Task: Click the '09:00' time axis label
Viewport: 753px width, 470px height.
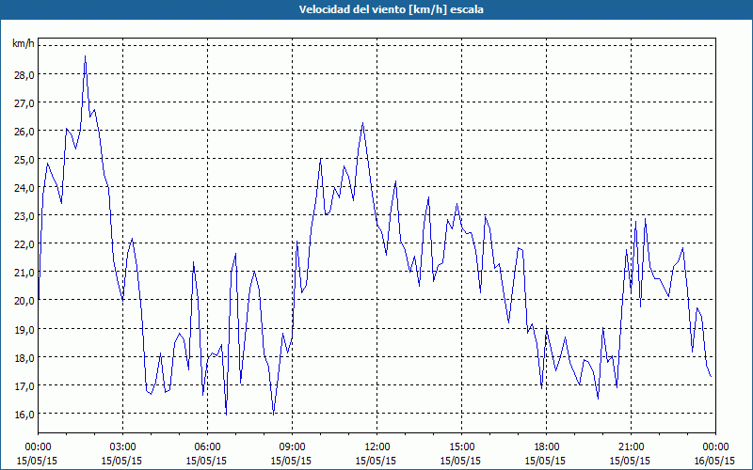Action: tap(292, 447)
